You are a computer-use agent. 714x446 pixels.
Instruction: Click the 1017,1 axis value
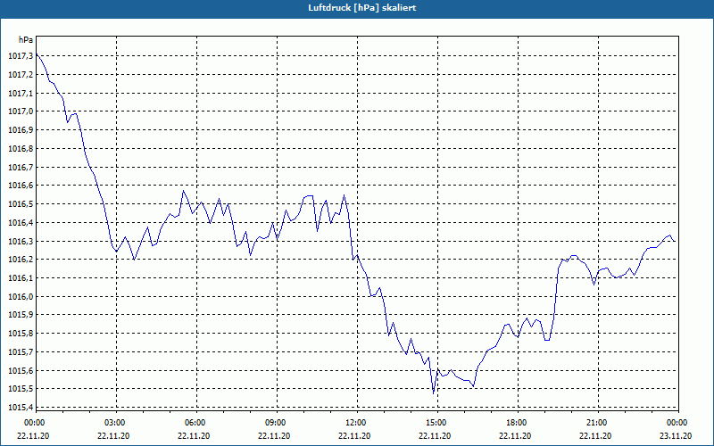(21, 93)
